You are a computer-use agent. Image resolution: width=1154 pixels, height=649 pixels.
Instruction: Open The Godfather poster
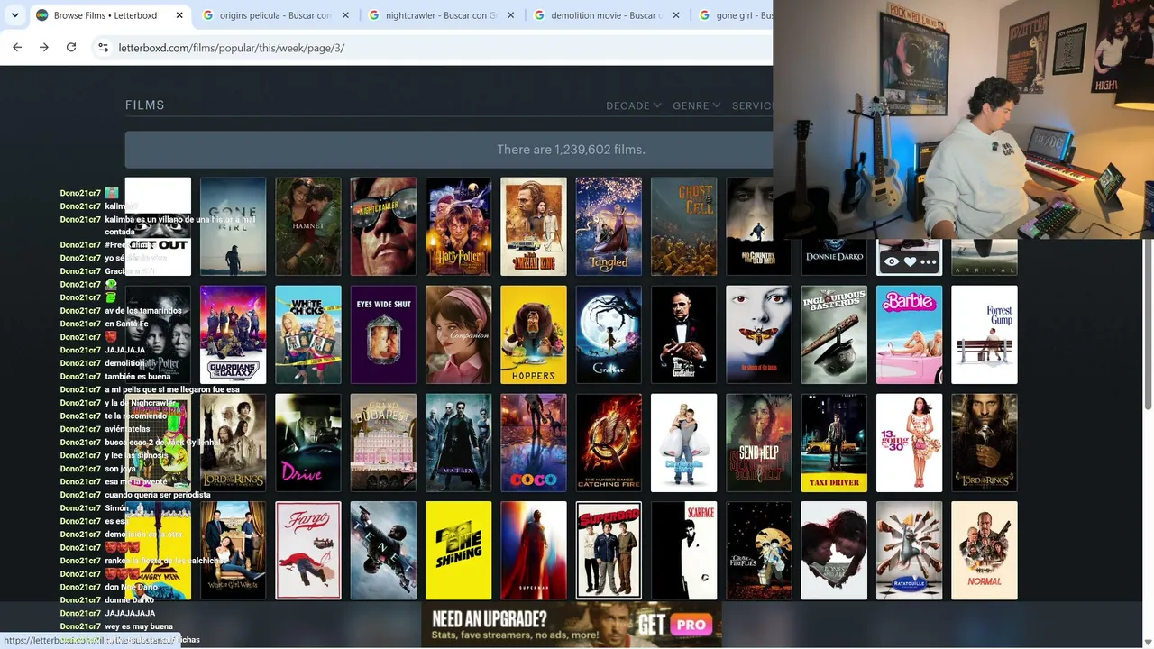pos(684,334)
